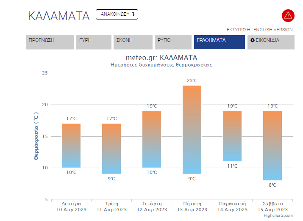This screenshot has height=221, width=303.
Task: Click the 25 value on the y-axis
Action: click(45, 73)
